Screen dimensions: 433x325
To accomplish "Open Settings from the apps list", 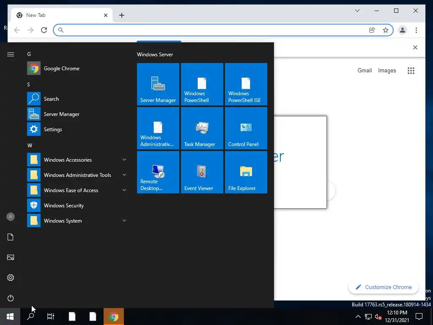I will click(77, 129).
